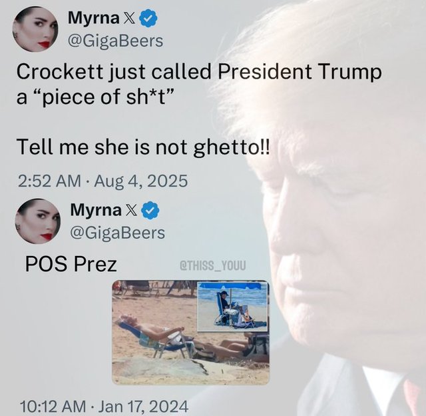
Task: Click the inset umbrella photo in beach image
Action: coord(232,307)
